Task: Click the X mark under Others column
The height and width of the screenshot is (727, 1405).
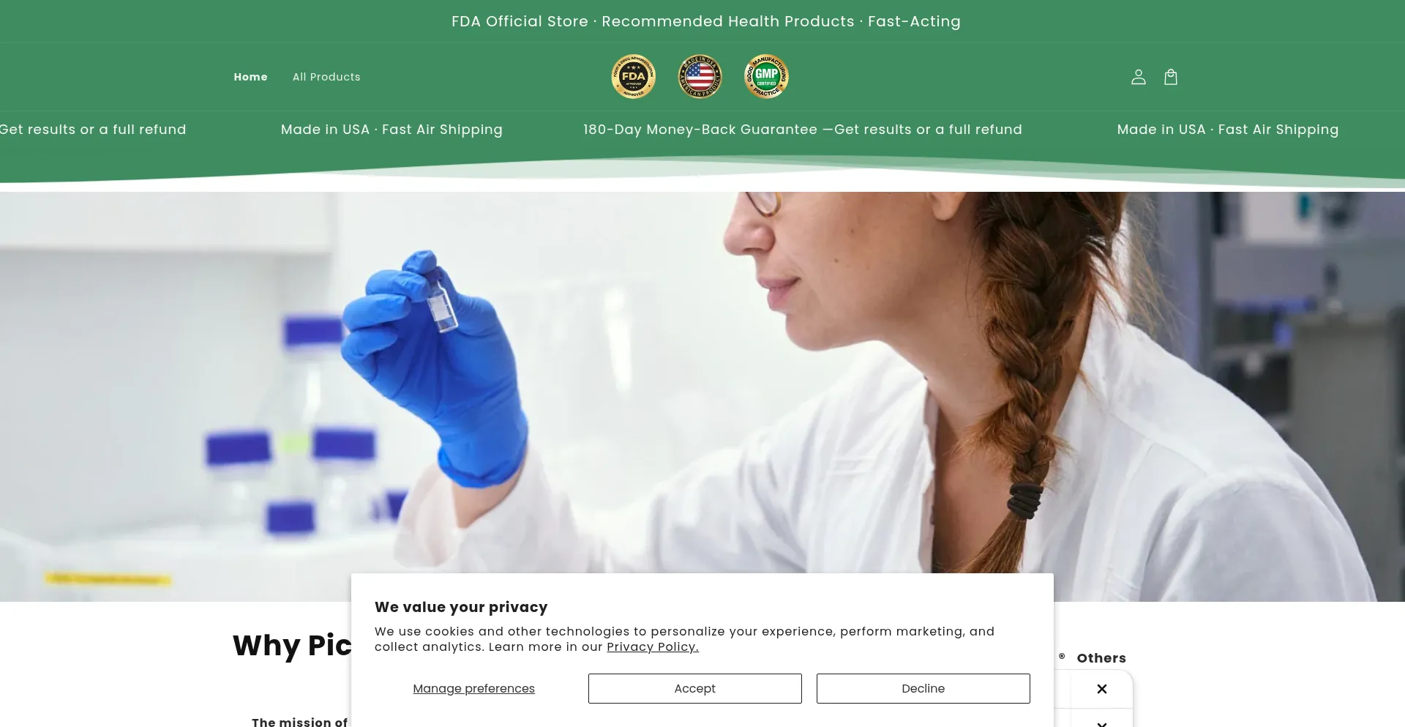Action: (1102, 689)
